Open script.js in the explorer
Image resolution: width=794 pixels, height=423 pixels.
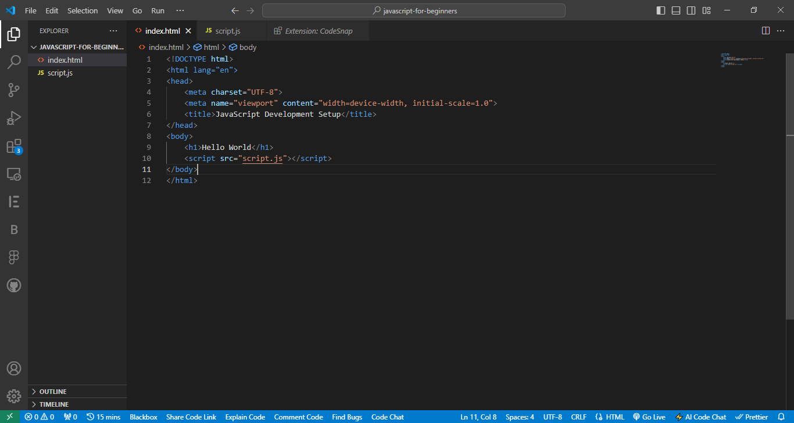77,73
